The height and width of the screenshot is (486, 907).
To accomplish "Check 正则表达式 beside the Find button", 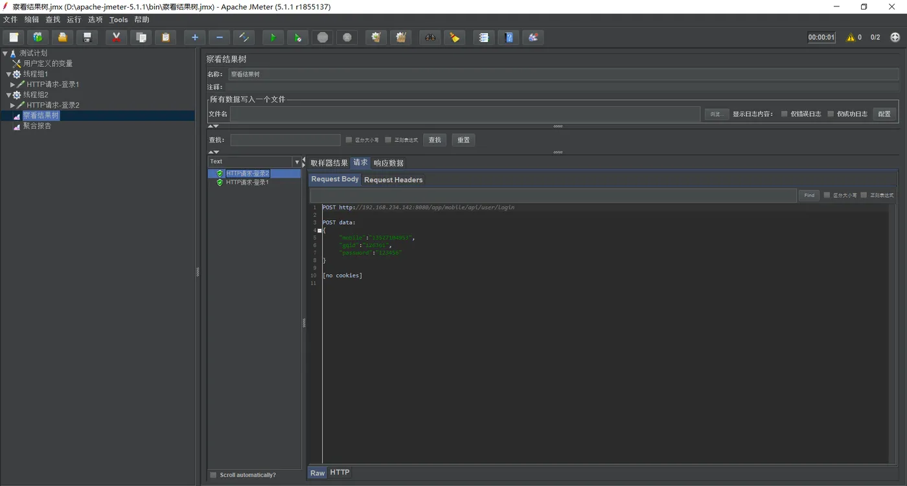I will point(864,195).
